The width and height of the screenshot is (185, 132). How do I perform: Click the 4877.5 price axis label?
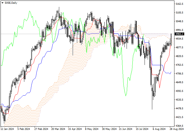click(x=179, y=48)
